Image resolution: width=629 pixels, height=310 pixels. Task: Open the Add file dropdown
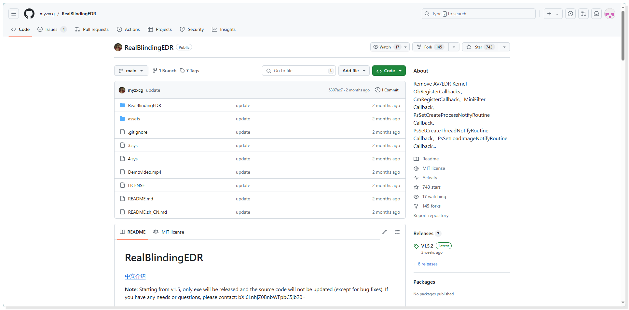tap(354, 71)
